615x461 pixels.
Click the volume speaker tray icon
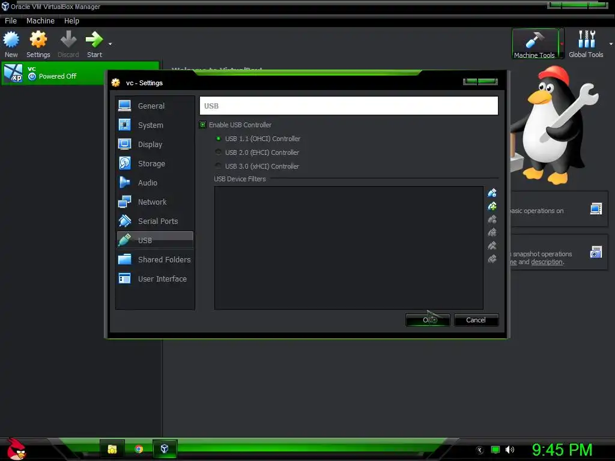[x=509, y=450]
